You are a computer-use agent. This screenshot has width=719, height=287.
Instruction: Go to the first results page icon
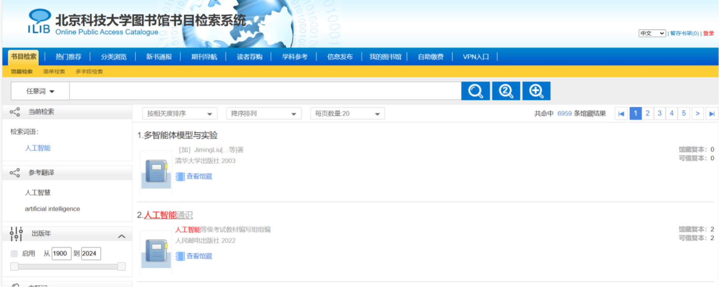(621, 114)
